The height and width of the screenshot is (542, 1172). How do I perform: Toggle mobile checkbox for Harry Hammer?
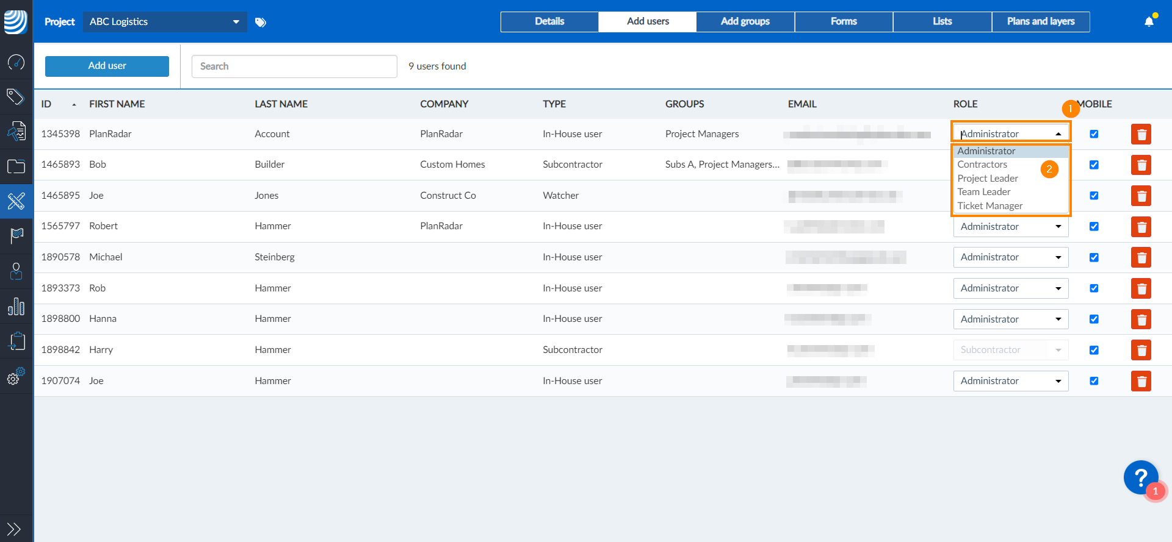(1094, 350)
